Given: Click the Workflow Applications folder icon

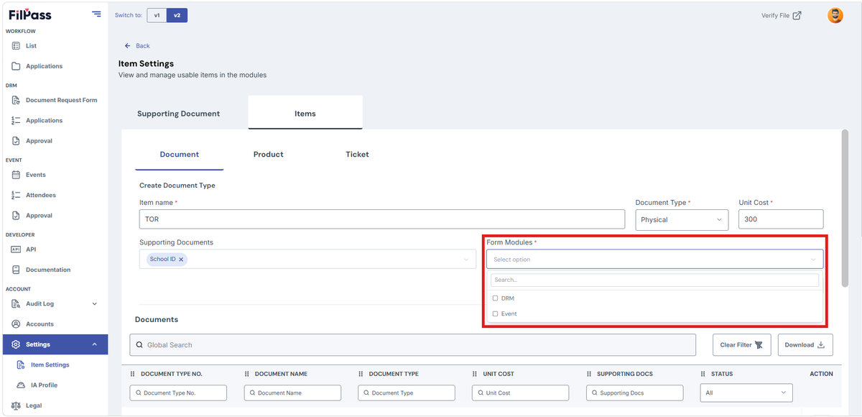Looking at the screenshot, I should (16, 66).
